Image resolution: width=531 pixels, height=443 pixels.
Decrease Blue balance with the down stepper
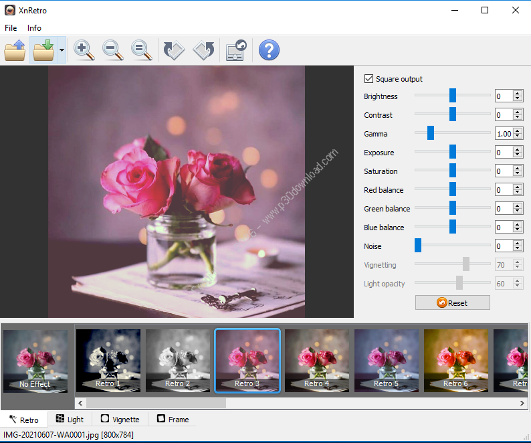[517, 230]
